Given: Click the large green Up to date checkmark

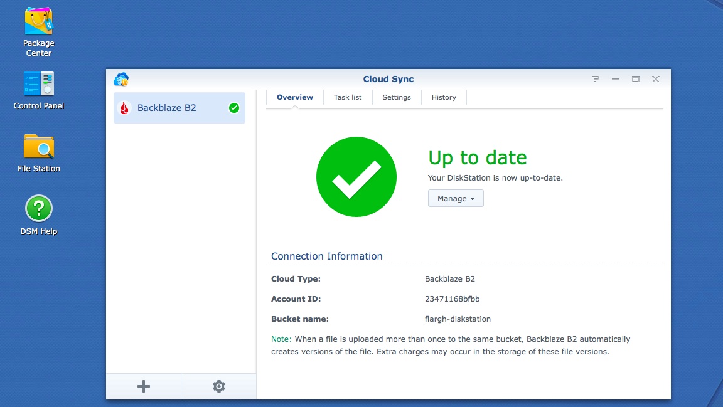Looking at the screenshot, I should coord(356,177).
